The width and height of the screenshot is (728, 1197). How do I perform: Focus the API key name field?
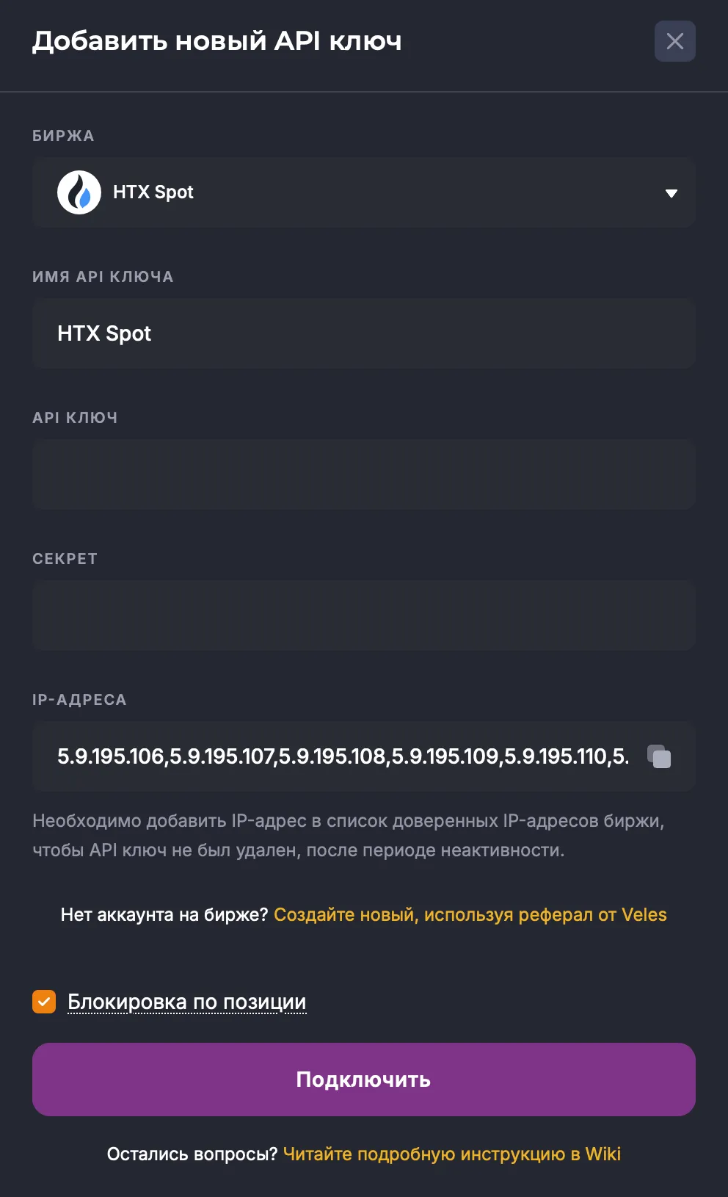[363, 333]
